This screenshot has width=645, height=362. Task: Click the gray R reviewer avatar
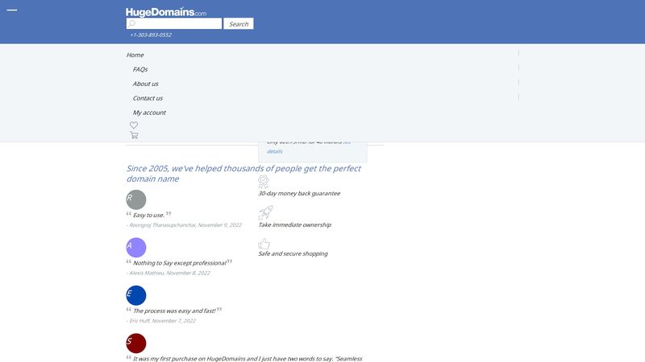[136, 200]
